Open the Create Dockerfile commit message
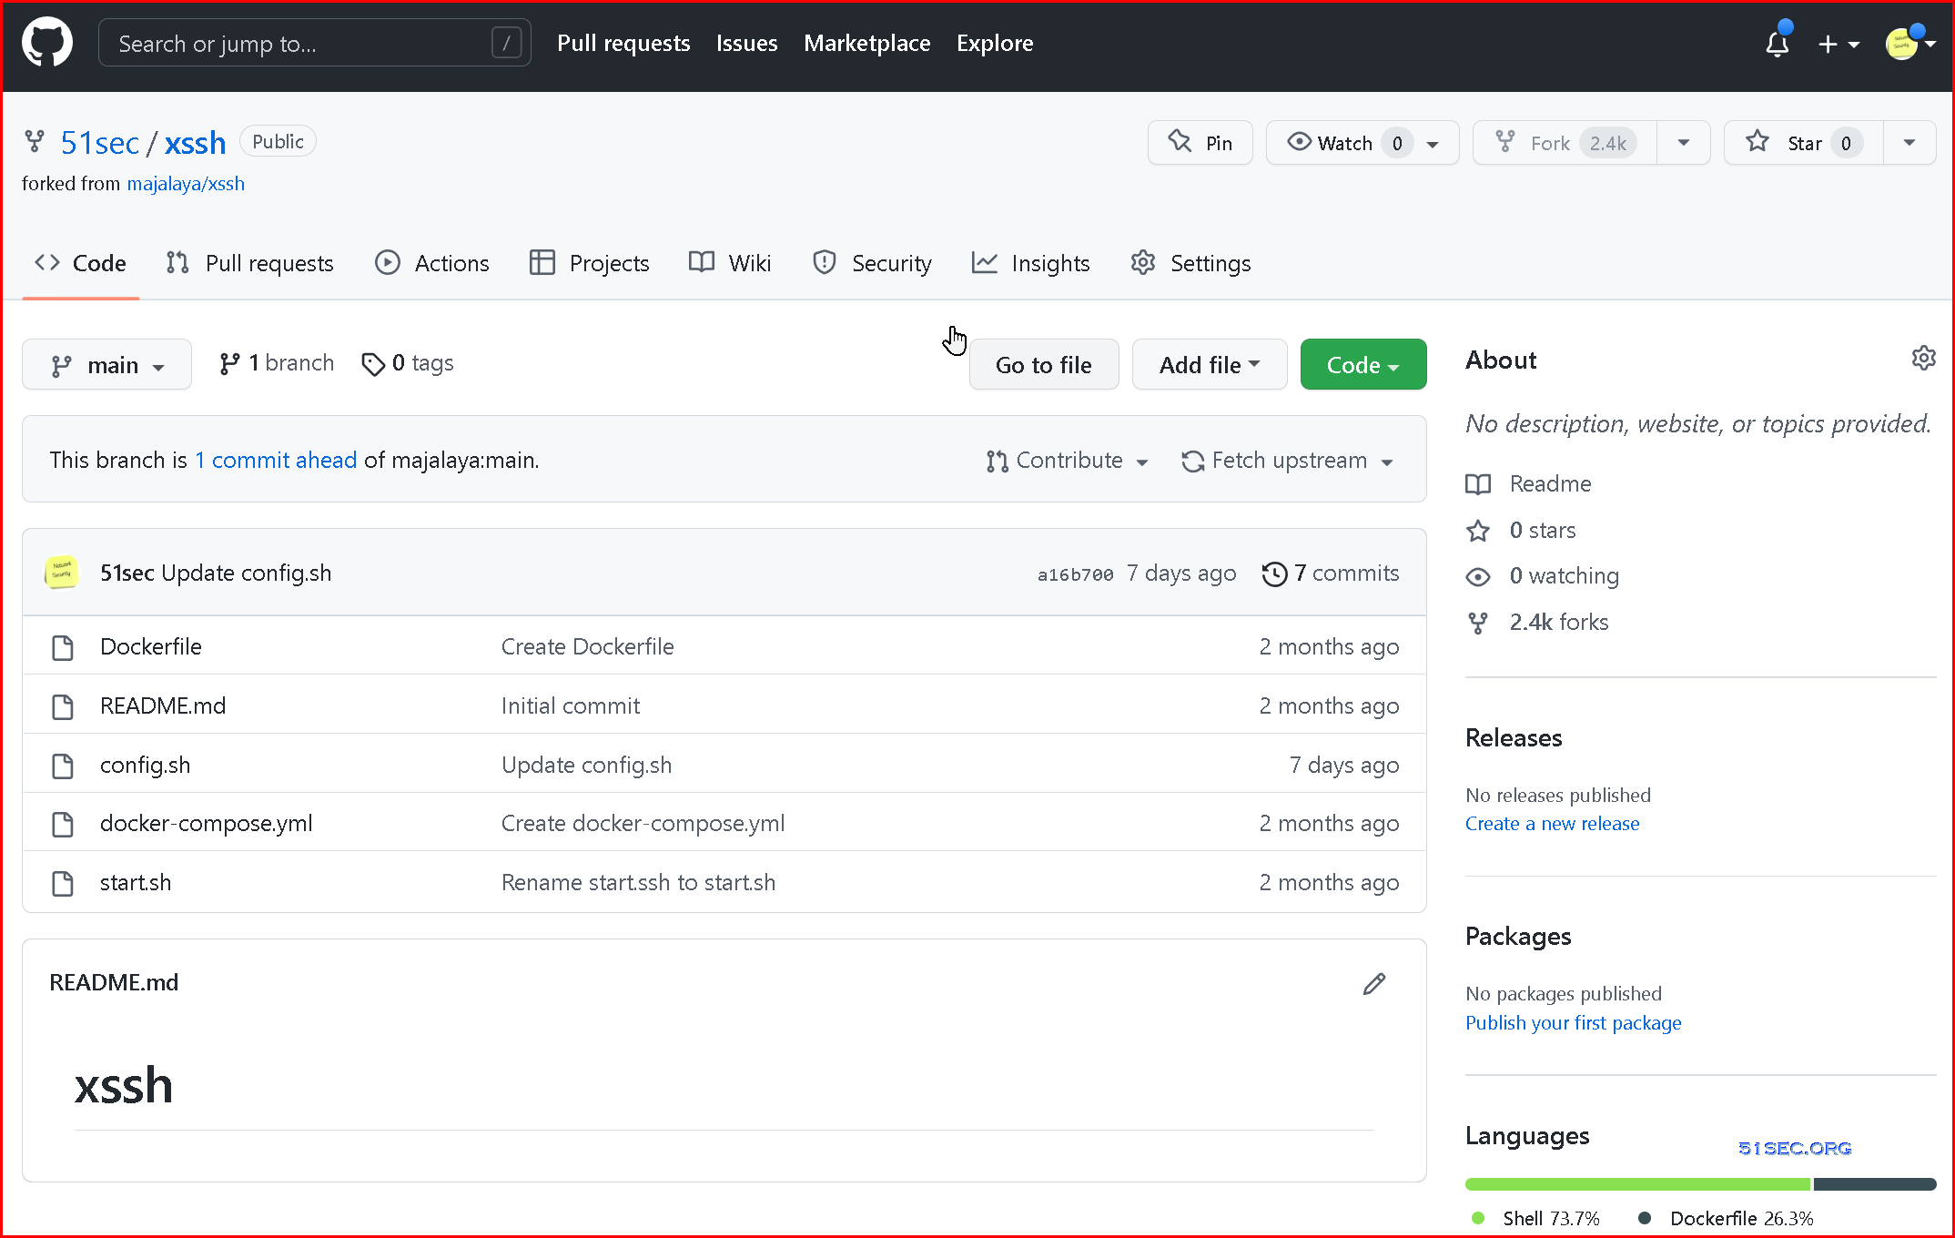The image size is (1955, 1238). [x=588, y=646]
